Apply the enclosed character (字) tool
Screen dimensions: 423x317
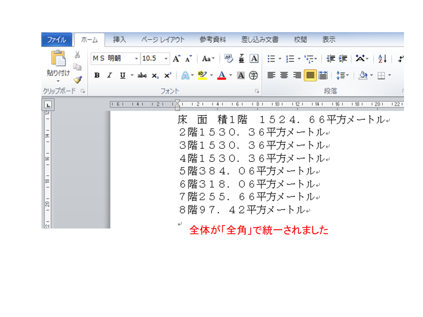tap(253, 75)
